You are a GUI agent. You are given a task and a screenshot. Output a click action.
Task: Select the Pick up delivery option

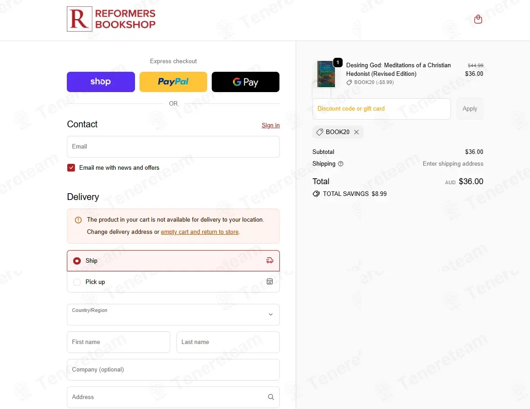pyautogui.click(x=173, y=282)
